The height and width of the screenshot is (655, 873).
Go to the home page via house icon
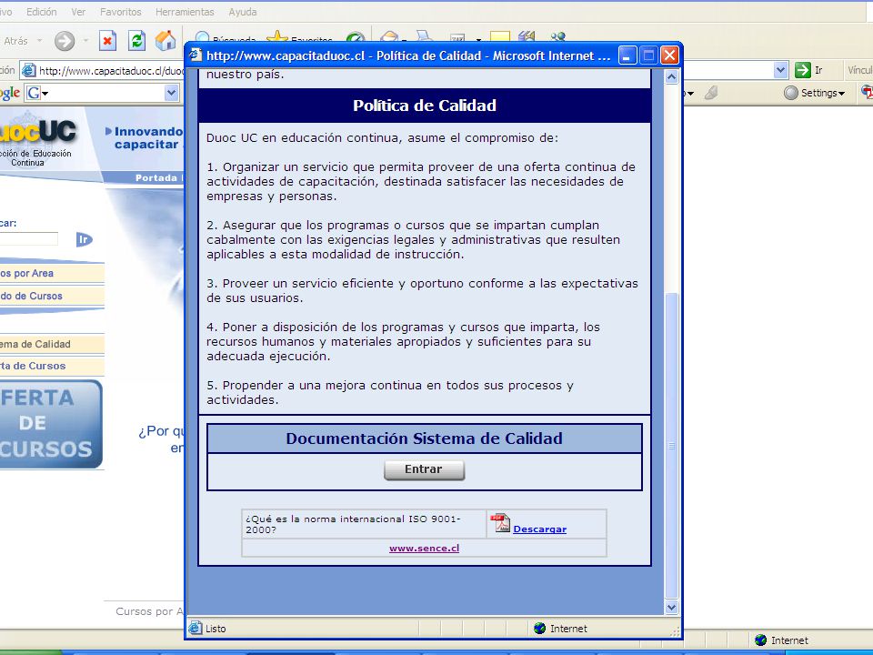pos(166,41)
